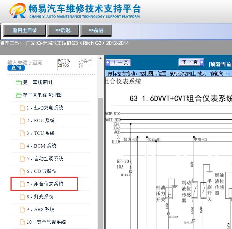Viewport: 232px width, 229px height.
Task: Click the document icon beside 灯光系统
Action: pyautogui.click(x=22, y=197)
